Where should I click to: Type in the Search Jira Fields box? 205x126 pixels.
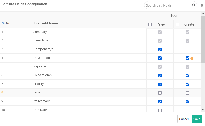(x=168, y=5)
